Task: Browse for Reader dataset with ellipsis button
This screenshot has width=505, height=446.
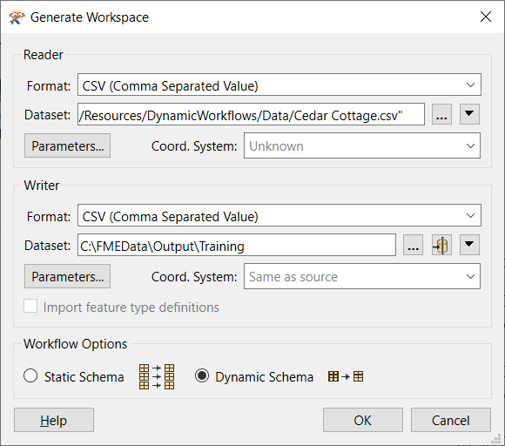Action: click(441, 114)
